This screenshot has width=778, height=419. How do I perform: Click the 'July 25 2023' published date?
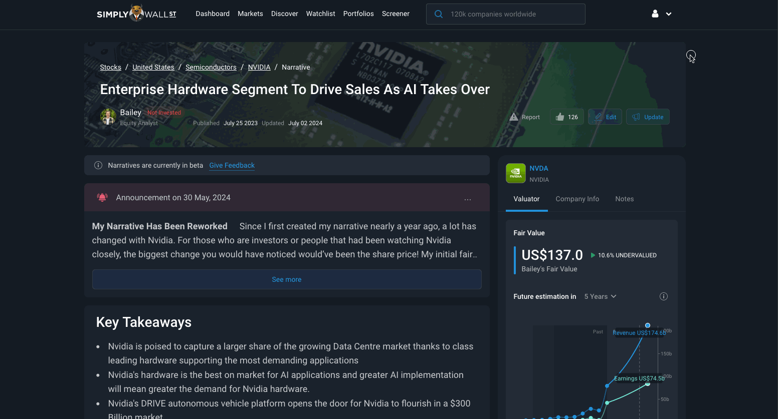coord(241,123)
